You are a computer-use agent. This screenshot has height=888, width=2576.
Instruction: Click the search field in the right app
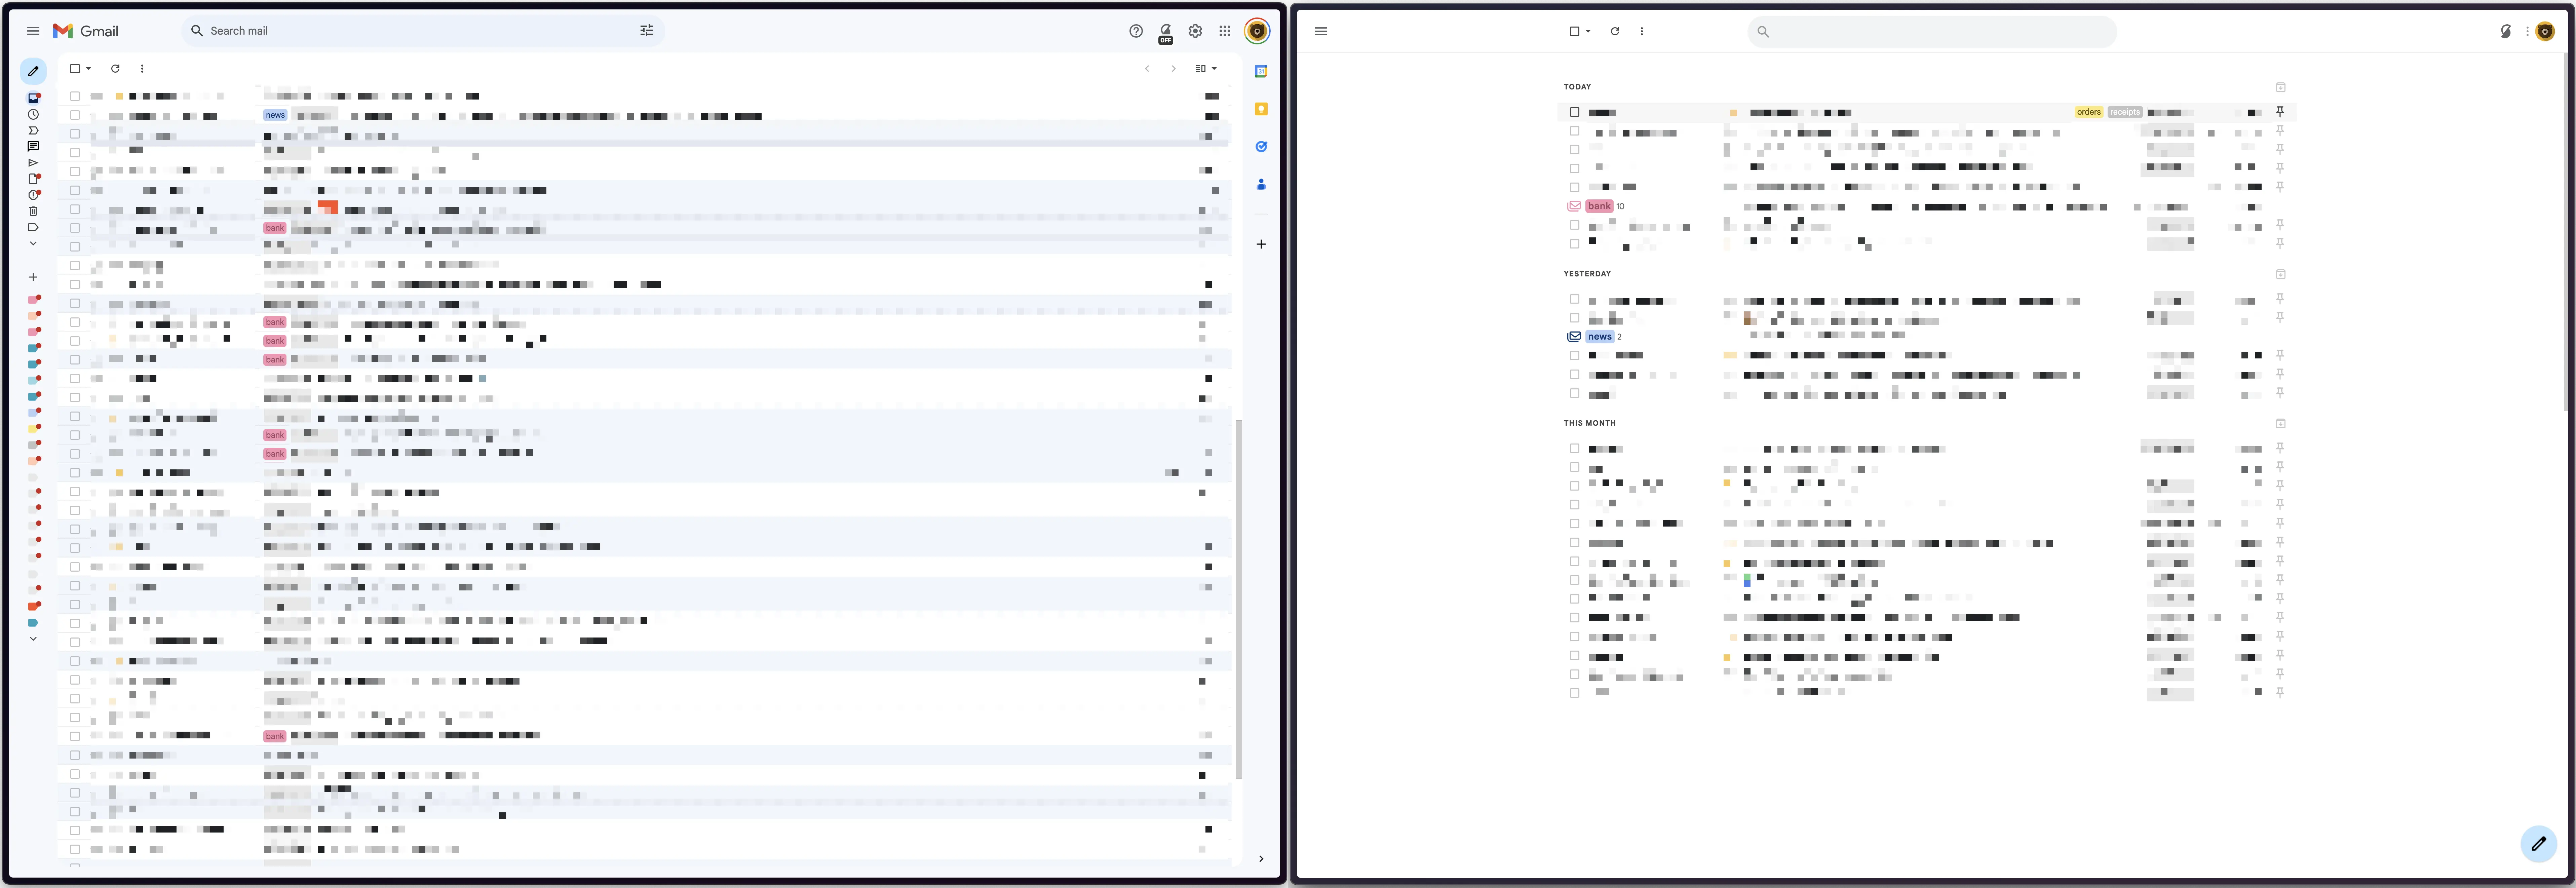coord(1930,31)
